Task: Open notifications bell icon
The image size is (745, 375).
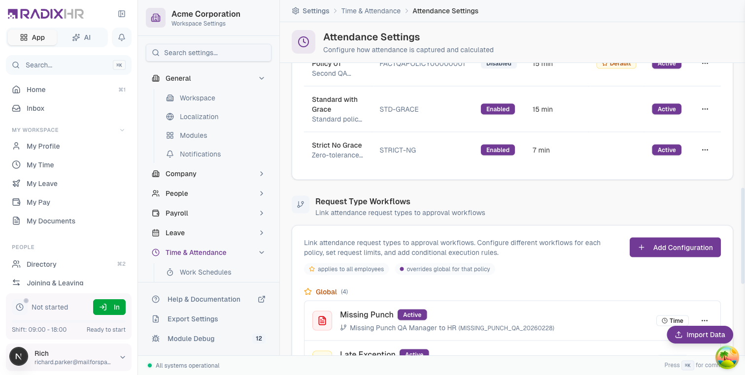Action: coord(122,37)
